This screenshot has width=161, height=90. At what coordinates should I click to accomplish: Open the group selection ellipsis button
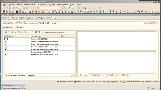[72, 75]
